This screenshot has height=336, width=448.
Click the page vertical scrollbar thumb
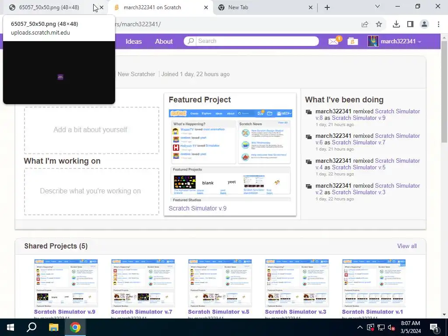point(444,91)
